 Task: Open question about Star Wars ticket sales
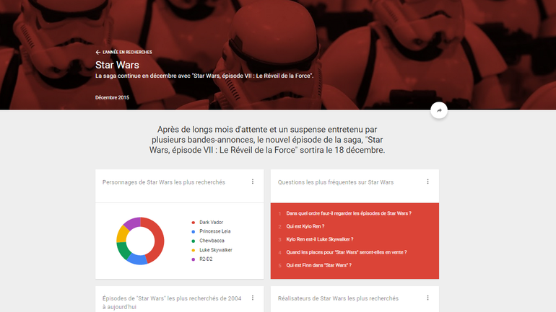(x=347, y=252)
